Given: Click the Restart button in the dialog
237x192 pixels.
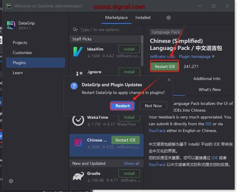Looking at the screenshot, I should pyautogui.click(x=122, y=106).
